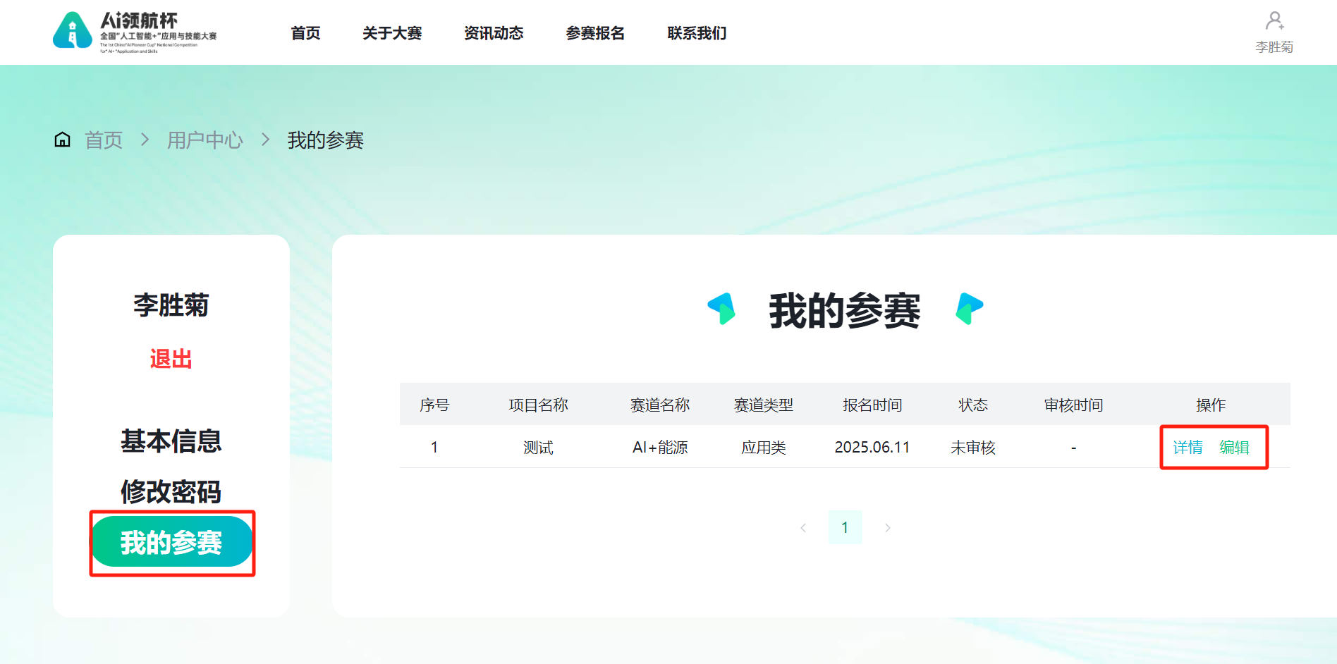Viewport: 1337px width, 664px height.
Task: Click the 审核时间 column header
Action: click(x=1073, y=405)
